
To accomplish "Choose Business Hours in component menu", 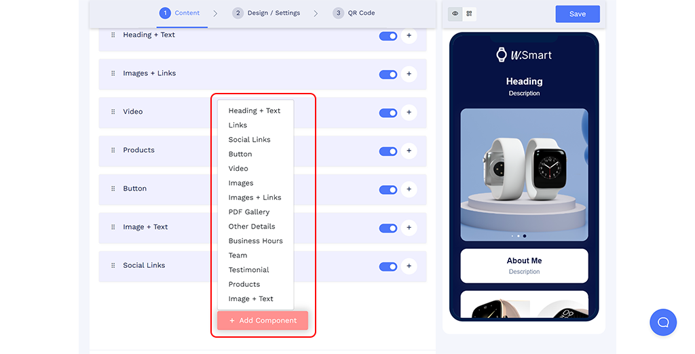I will pyautogui.click(x=255, y=241).
